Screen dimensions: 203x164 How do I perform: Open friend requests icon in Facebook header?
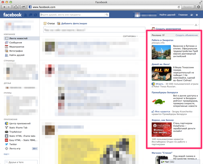coord(25,15)
